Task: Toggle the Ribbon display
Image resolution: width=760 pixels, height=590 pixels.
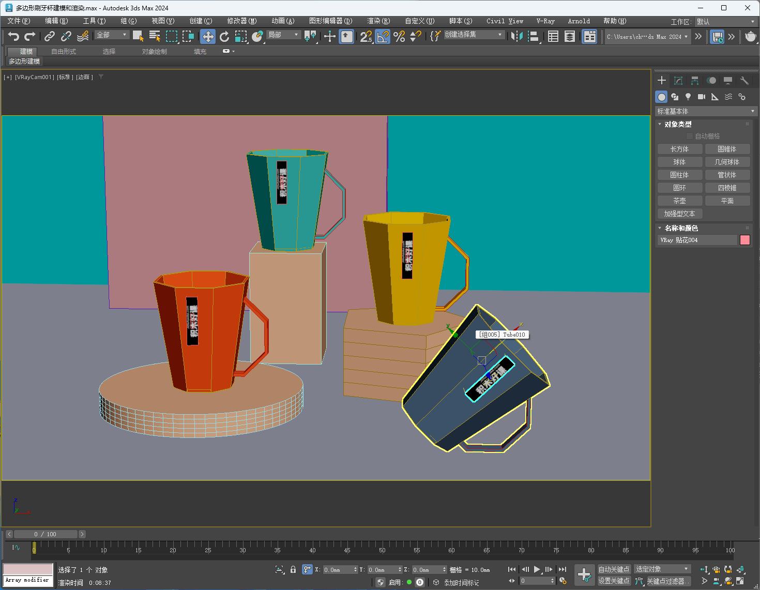Action: point(589,36)
